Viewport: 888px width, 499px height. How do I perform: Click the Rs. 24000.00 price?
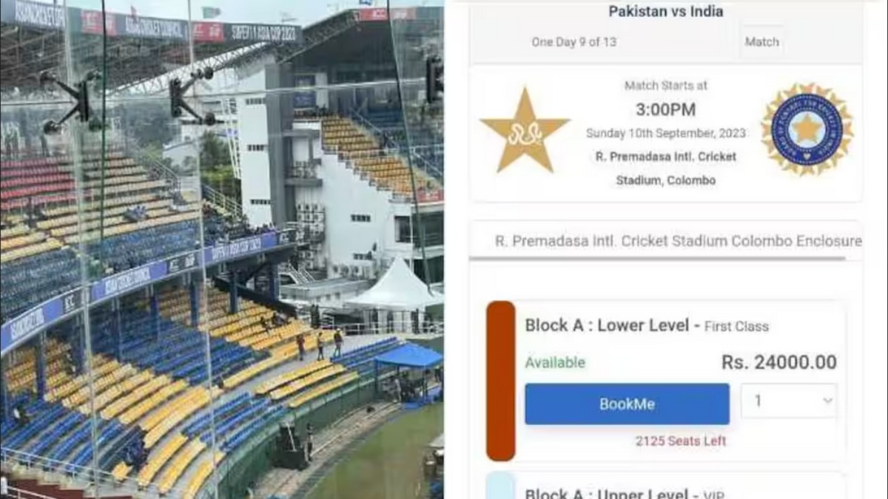coord(779,362)
